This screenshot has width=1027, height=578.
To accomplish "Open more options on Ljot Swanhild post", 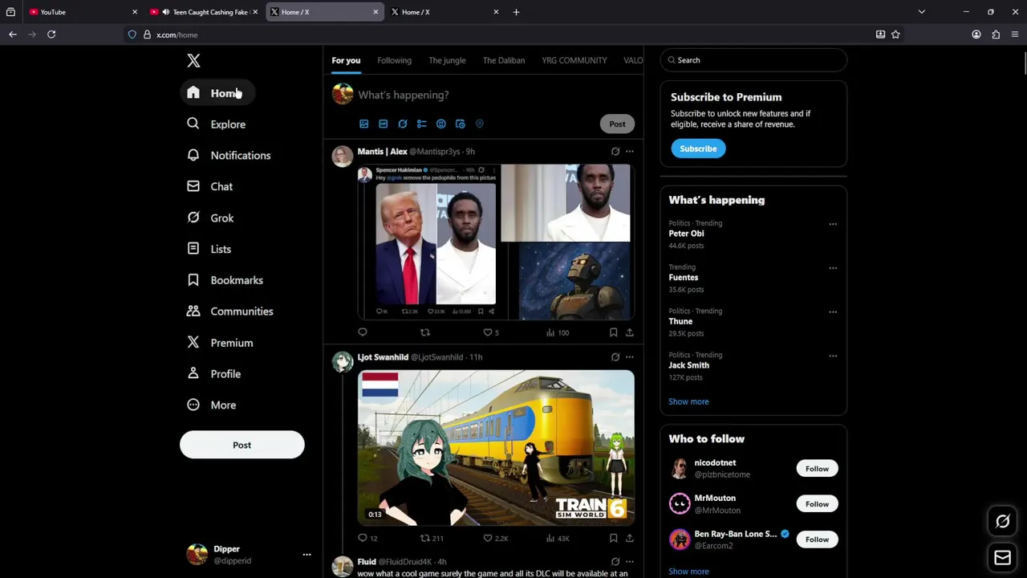I will click(630, 357).
